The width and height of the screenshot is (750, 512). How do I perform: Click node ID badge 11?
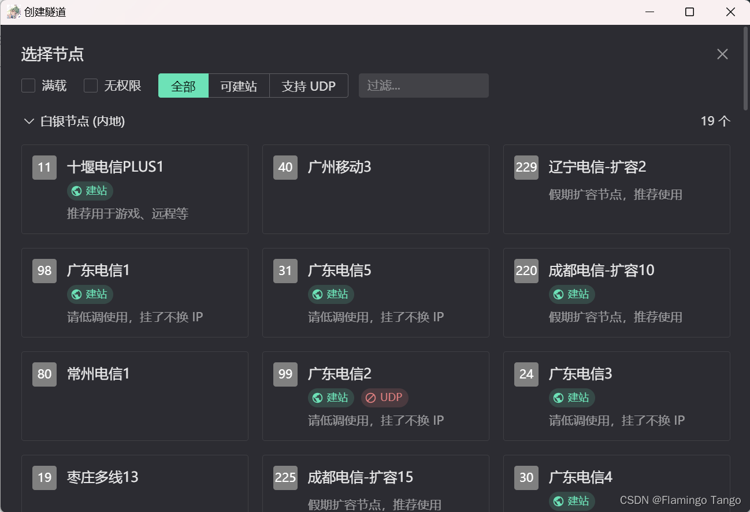click(x=44, y=168)
